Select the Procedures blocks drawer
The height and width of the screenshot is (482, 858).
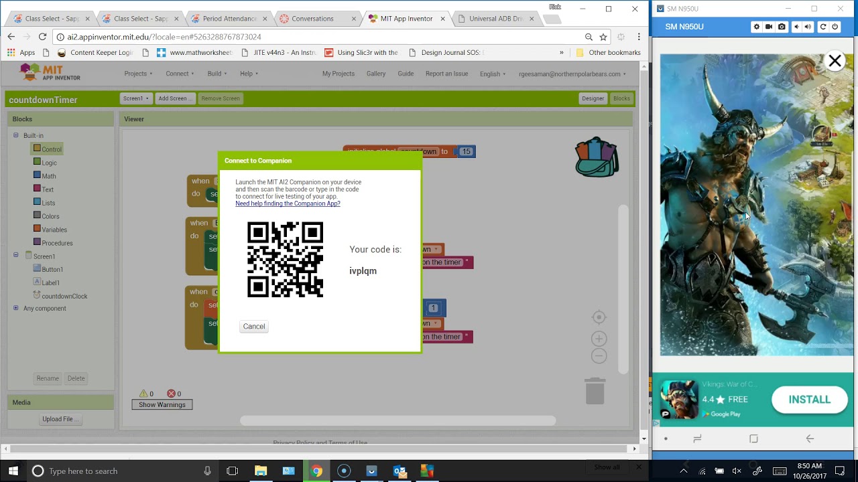pos(53,243)
